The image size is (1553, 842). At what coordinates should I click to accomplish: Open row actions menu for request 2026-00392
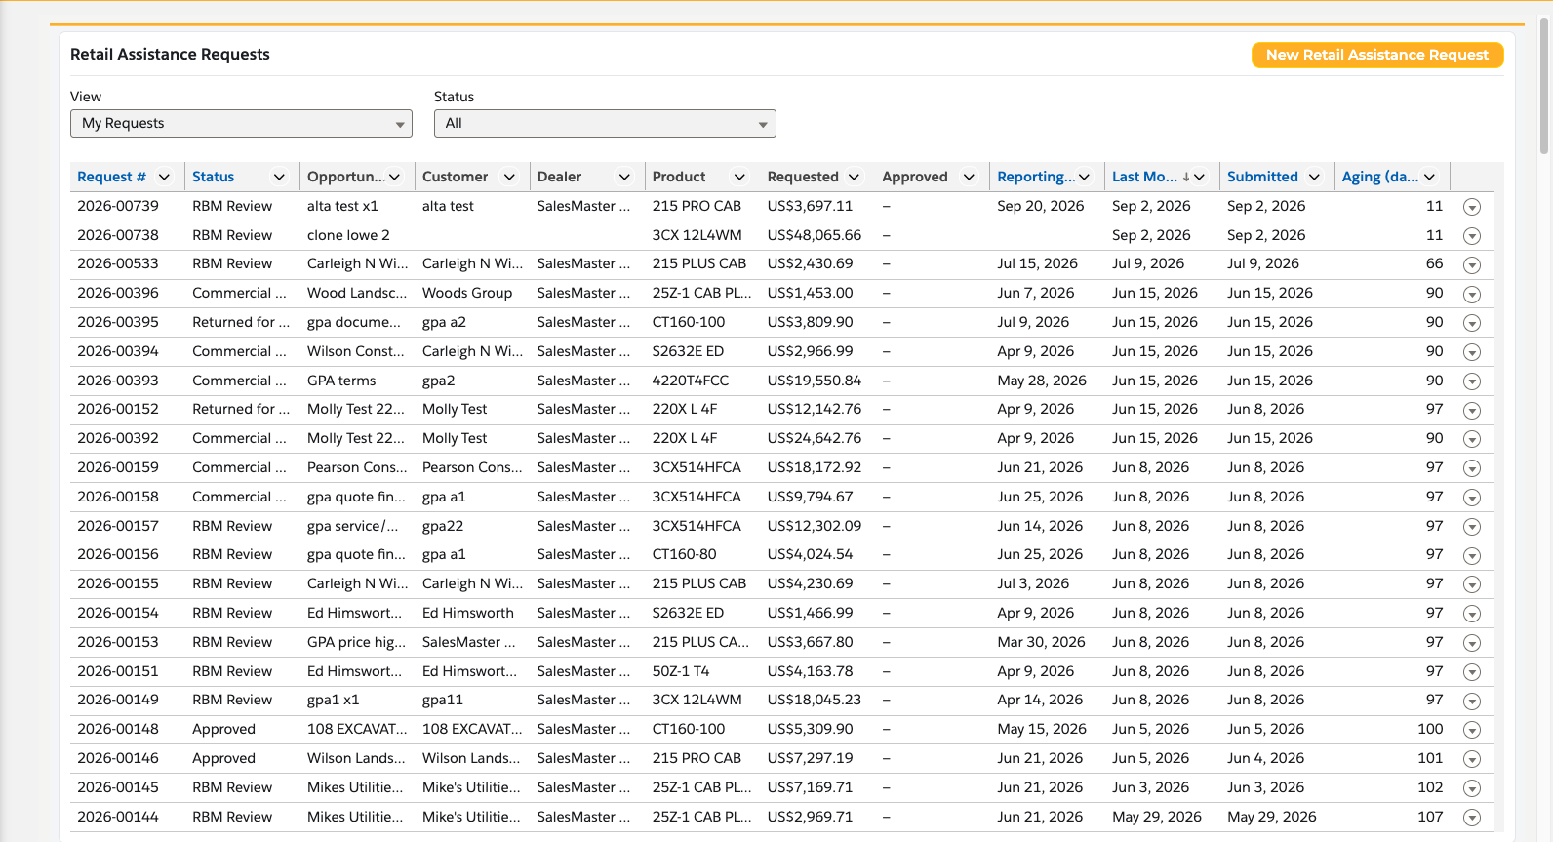coord(1472,439)
